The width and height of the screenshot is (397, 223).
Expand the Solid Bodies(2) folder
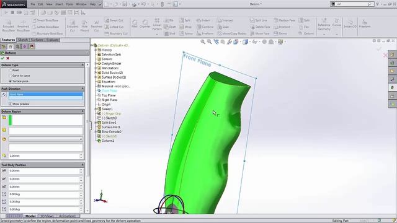click(x=96, y=72)
